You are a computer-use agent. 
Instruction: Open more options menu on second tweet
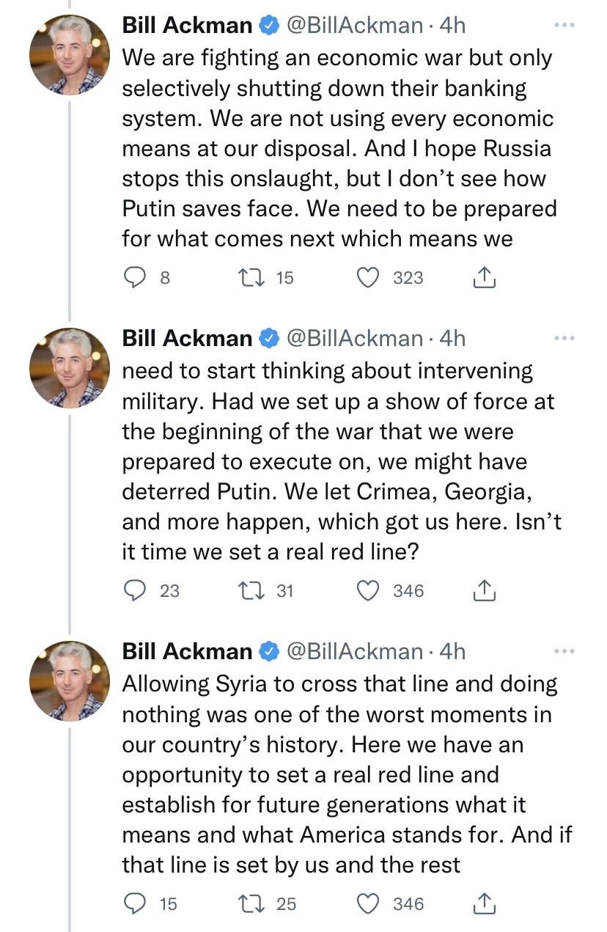click(564, 338)
